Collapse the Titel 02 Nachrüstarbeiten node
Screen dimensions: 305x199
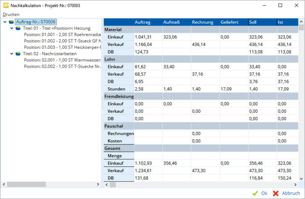click(11, 54)
